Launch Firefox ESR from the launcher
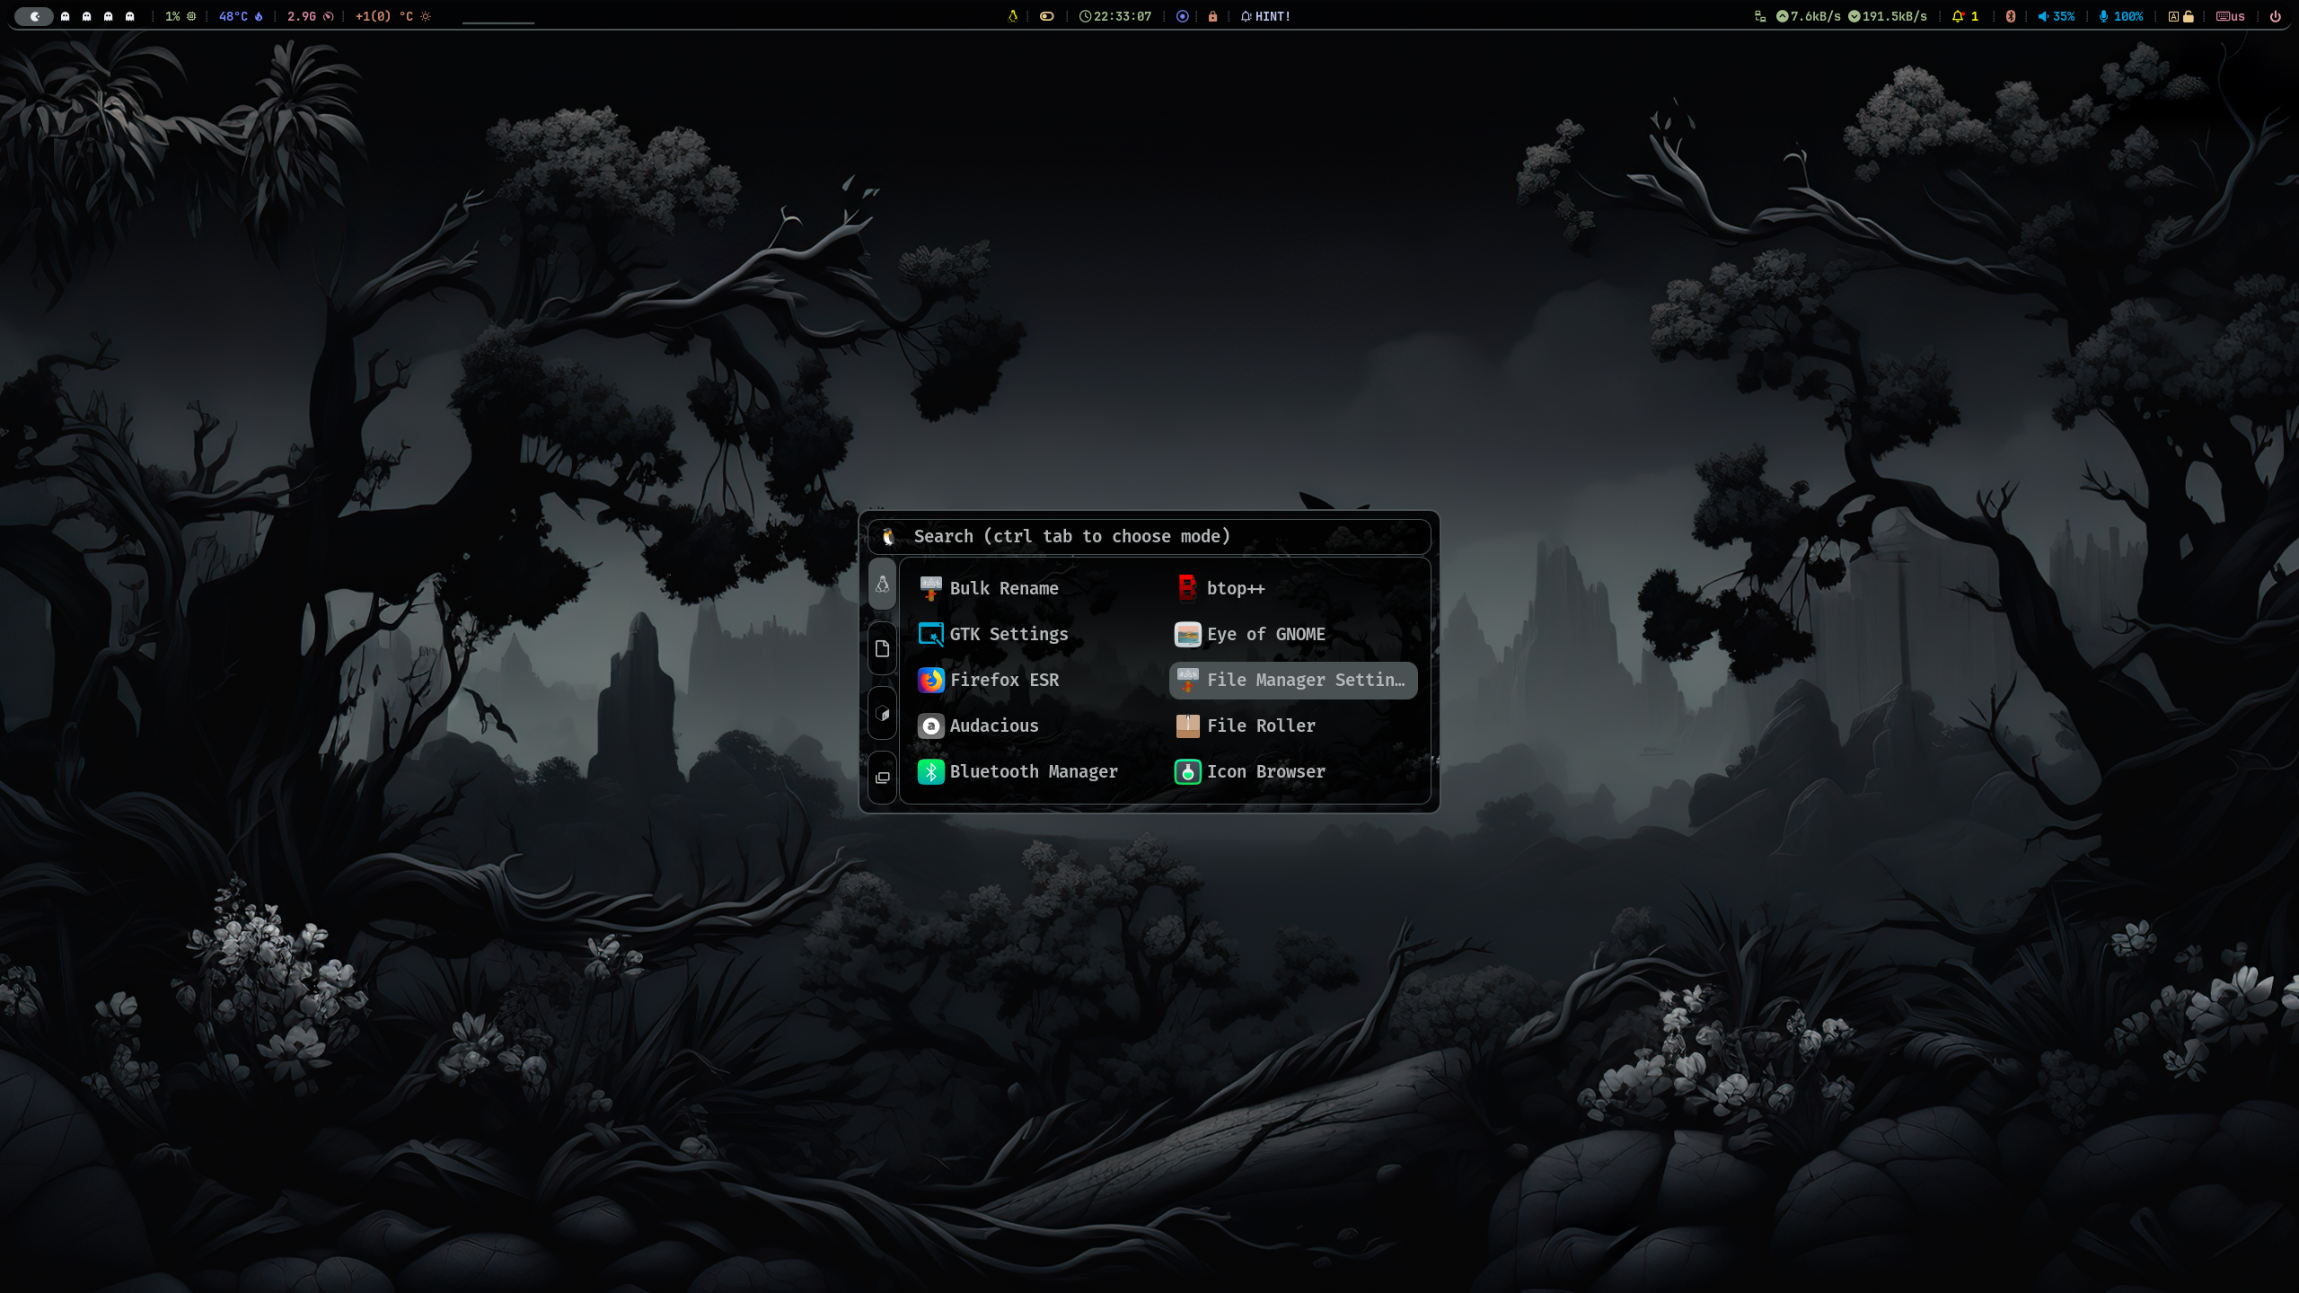This screenshot has height=1293, width=2299. 1003,680
